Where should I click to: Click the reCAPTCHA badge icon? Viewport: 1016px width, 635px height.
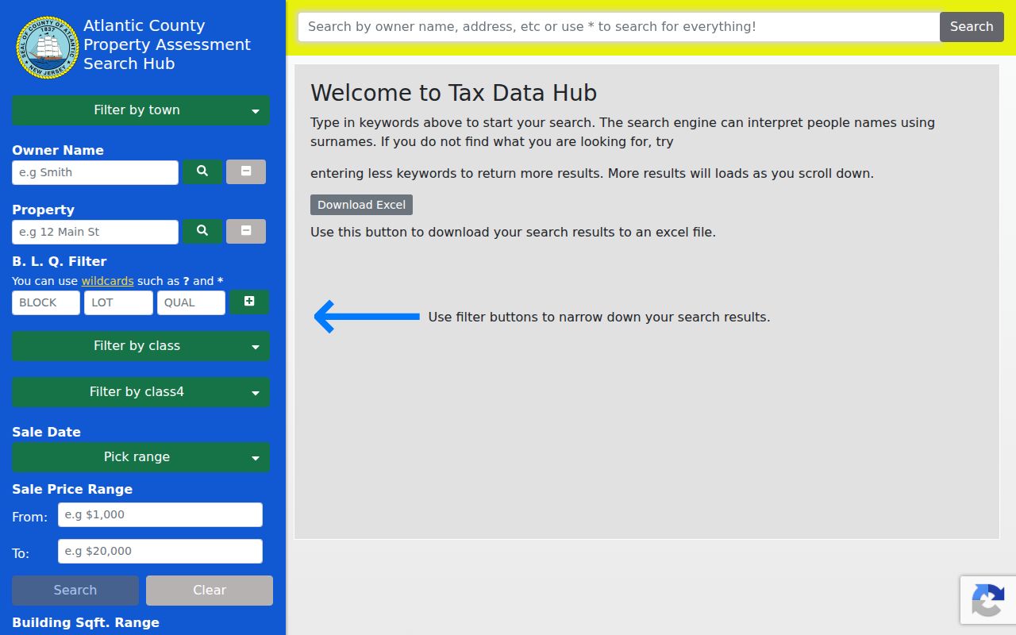987,600
